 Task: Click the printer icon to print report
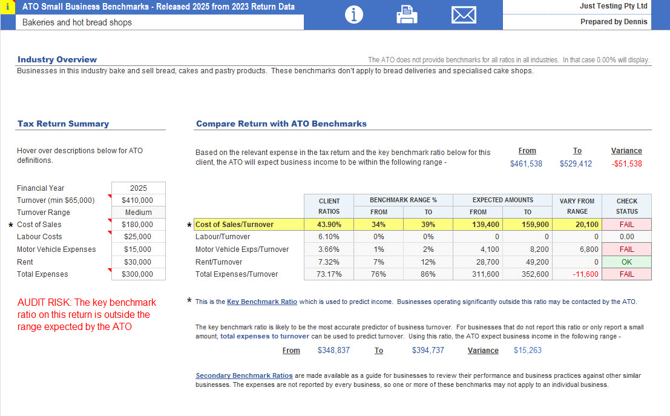pos(407,15)
